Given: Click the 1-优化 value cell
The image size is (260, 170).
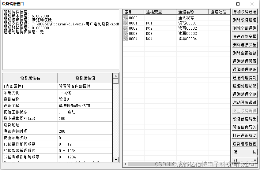Looking at the screenshot, I should click(x=85, y=93).
